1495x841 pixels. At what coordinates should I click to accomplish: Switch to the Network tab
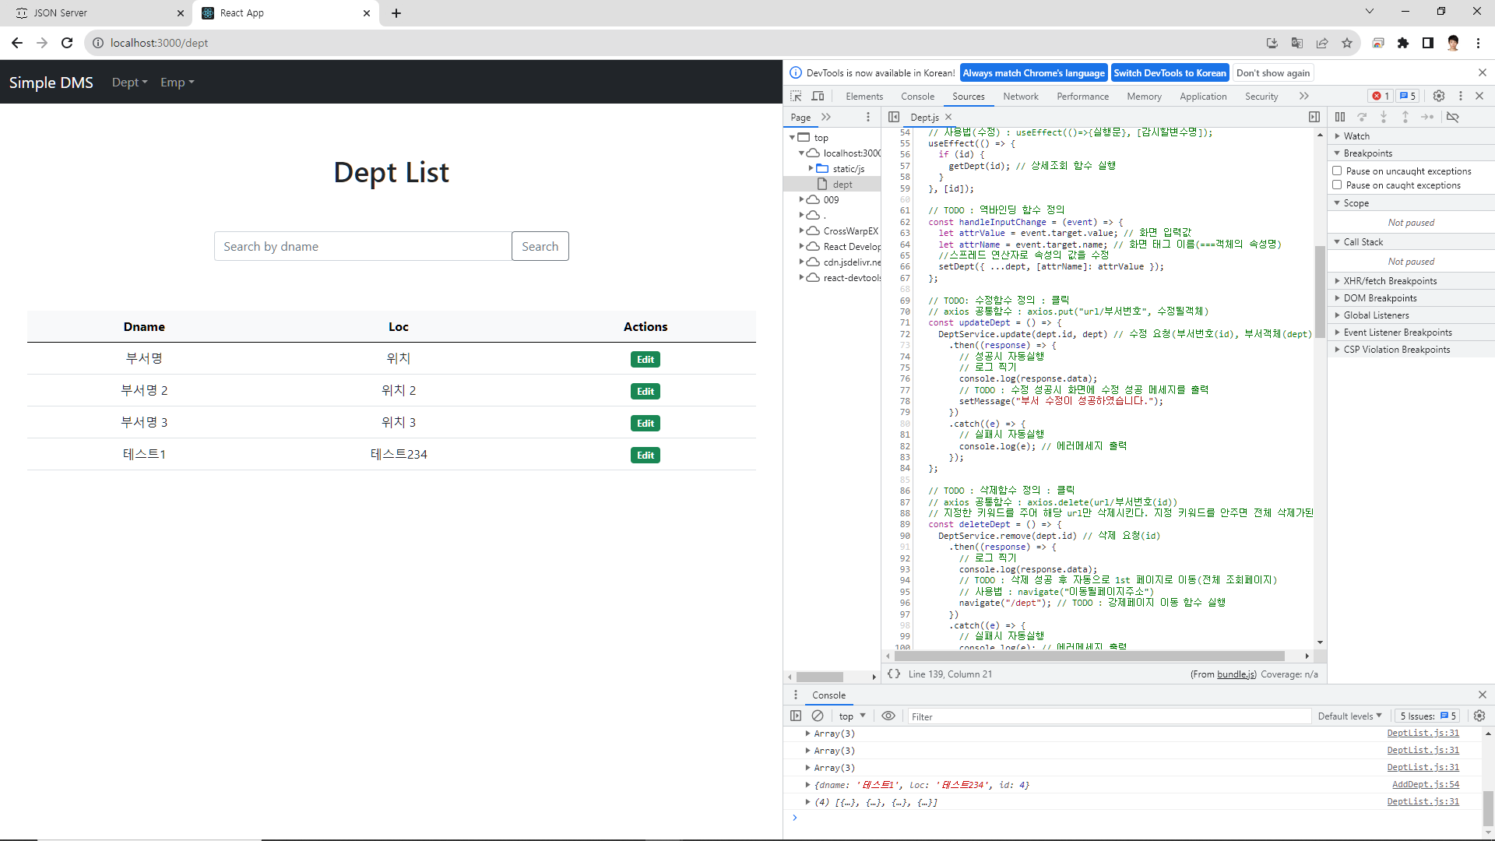[1020, 96]
